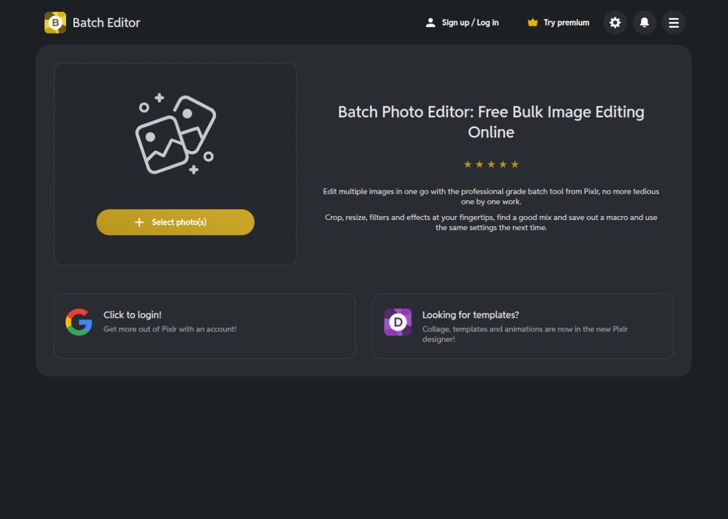Click the first rating star
728x519 pixels.
(x=468, y=164)
